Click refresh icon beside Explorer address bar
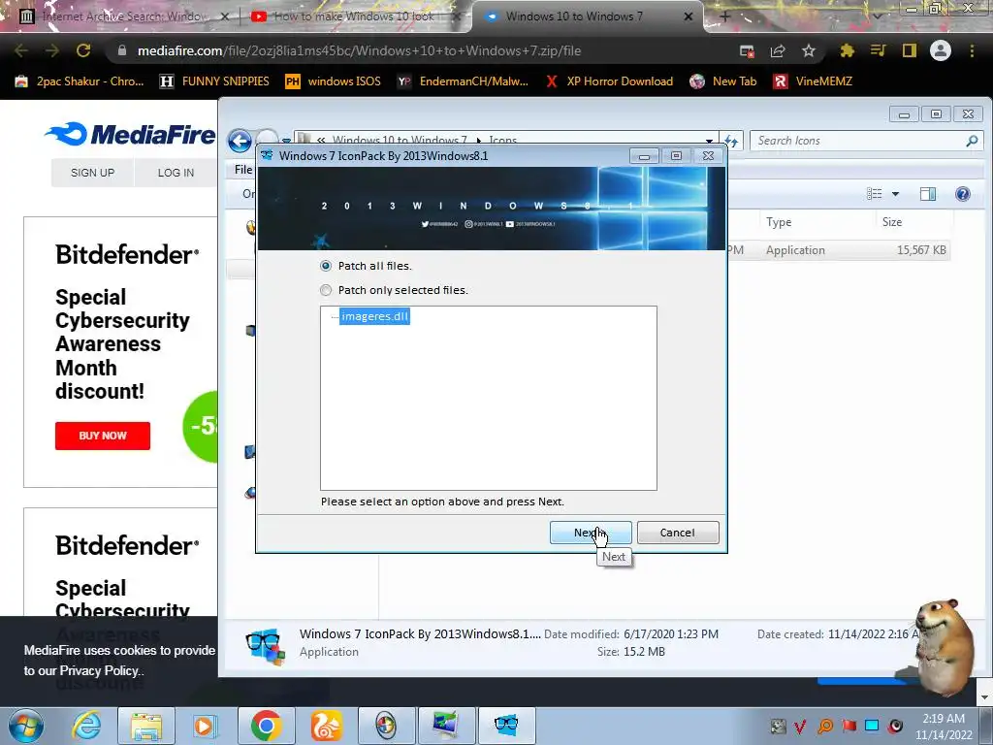Viewport: 993px width, 745px height. click(731, 141)
